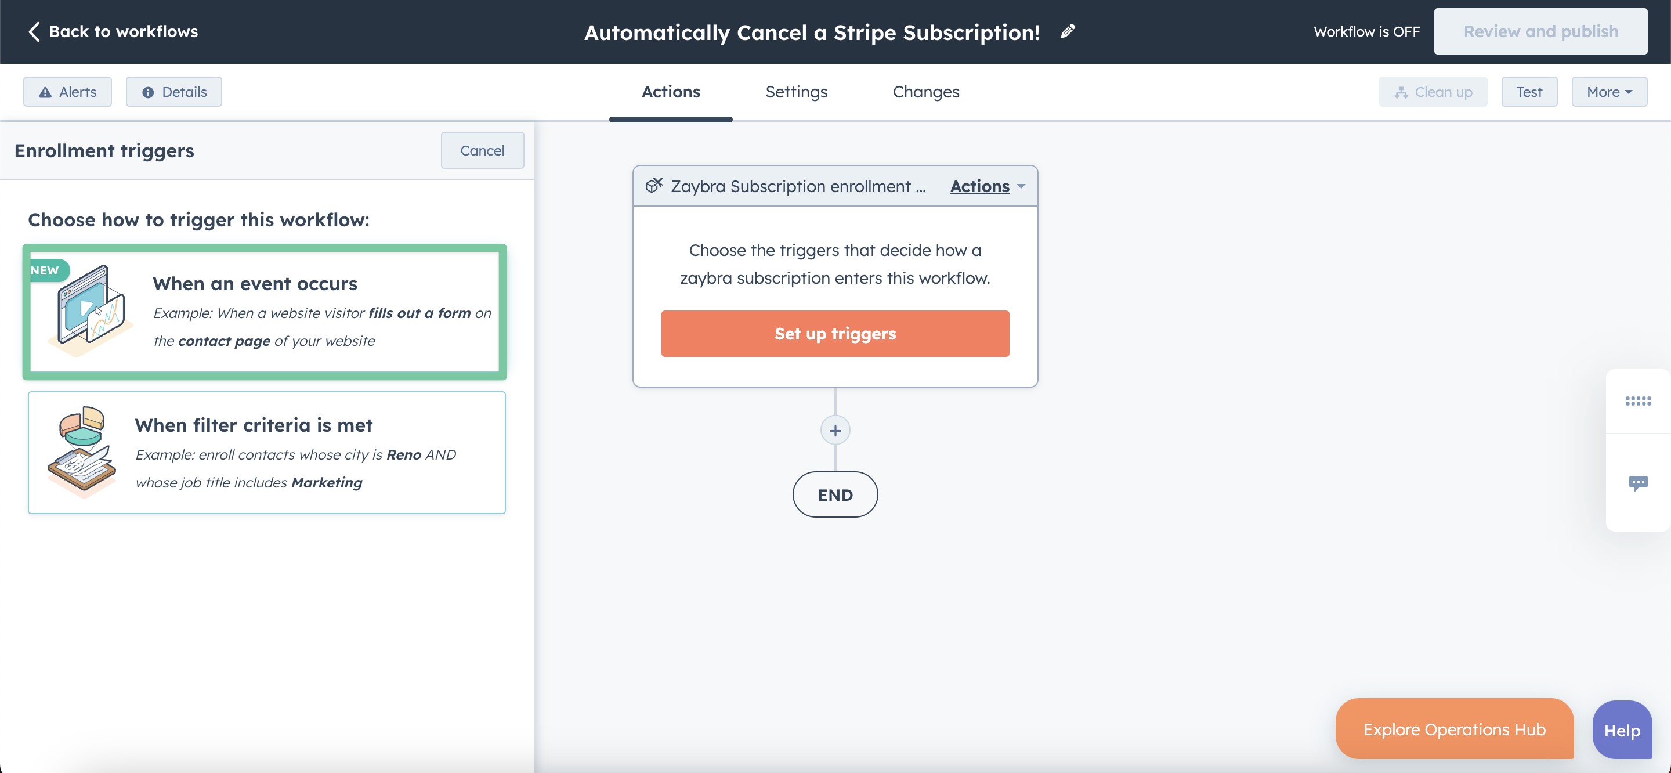Click the plus icon to add action
The image size is (1671, 773).
pos(835,430)
